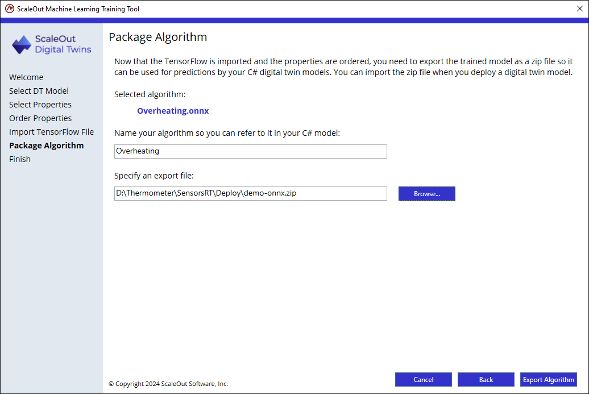Image resolution: width=589 pixels, height=394 pixels.
Task: Click the ScaleOut app icon in title bar
Action: tap(10, 9)
